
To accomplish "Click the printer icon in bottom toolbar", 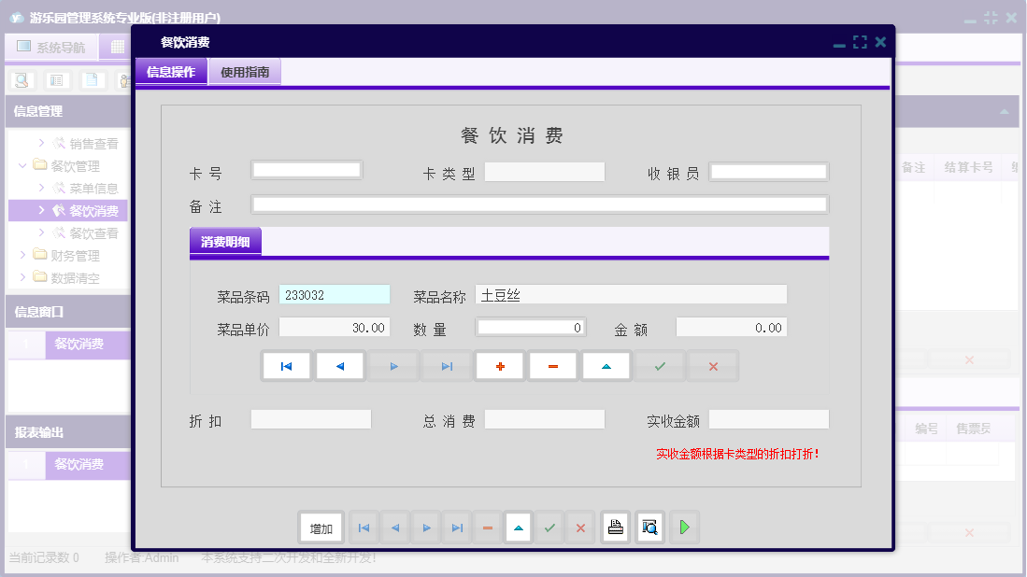I will tap(615, 528).
